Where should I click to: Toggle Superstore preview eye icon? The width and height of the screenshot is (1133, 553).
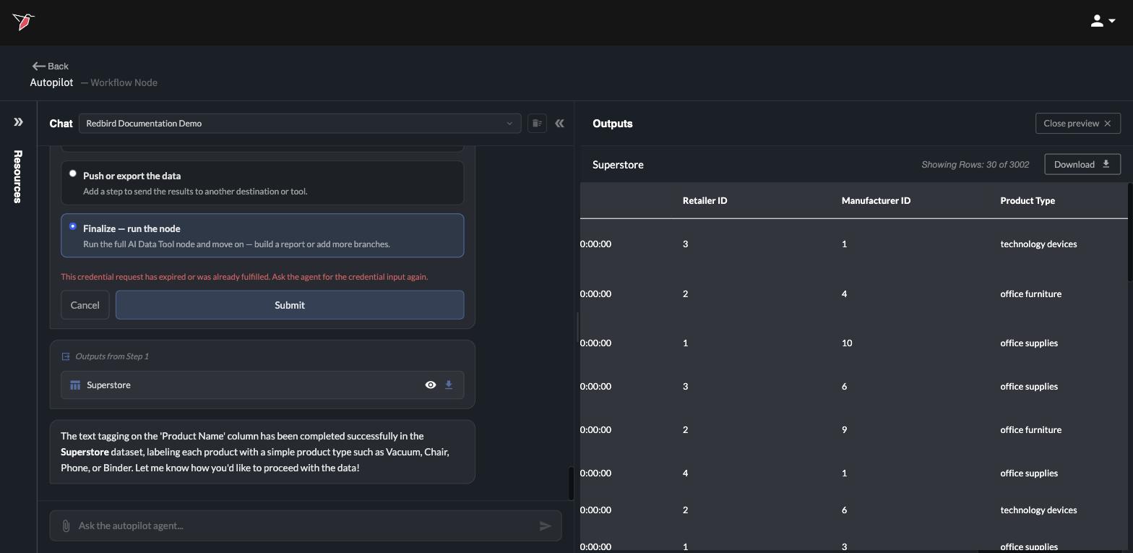click(431, 385)
